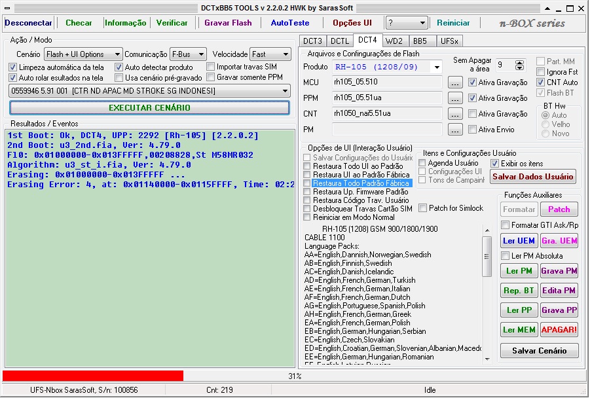590x398 pixels.
Task: Enable Gravar somente PPM checkbox
Action: (211, 77)
